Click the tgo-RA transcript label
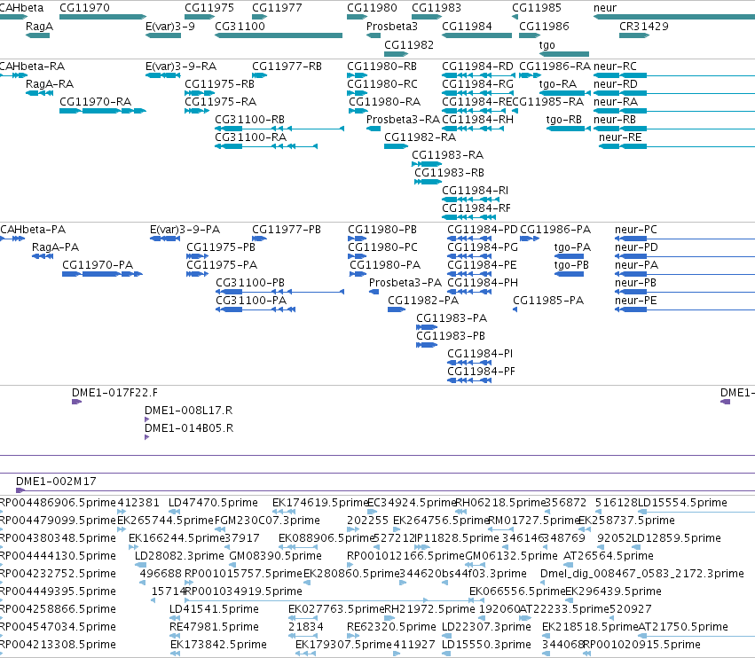 557,84
